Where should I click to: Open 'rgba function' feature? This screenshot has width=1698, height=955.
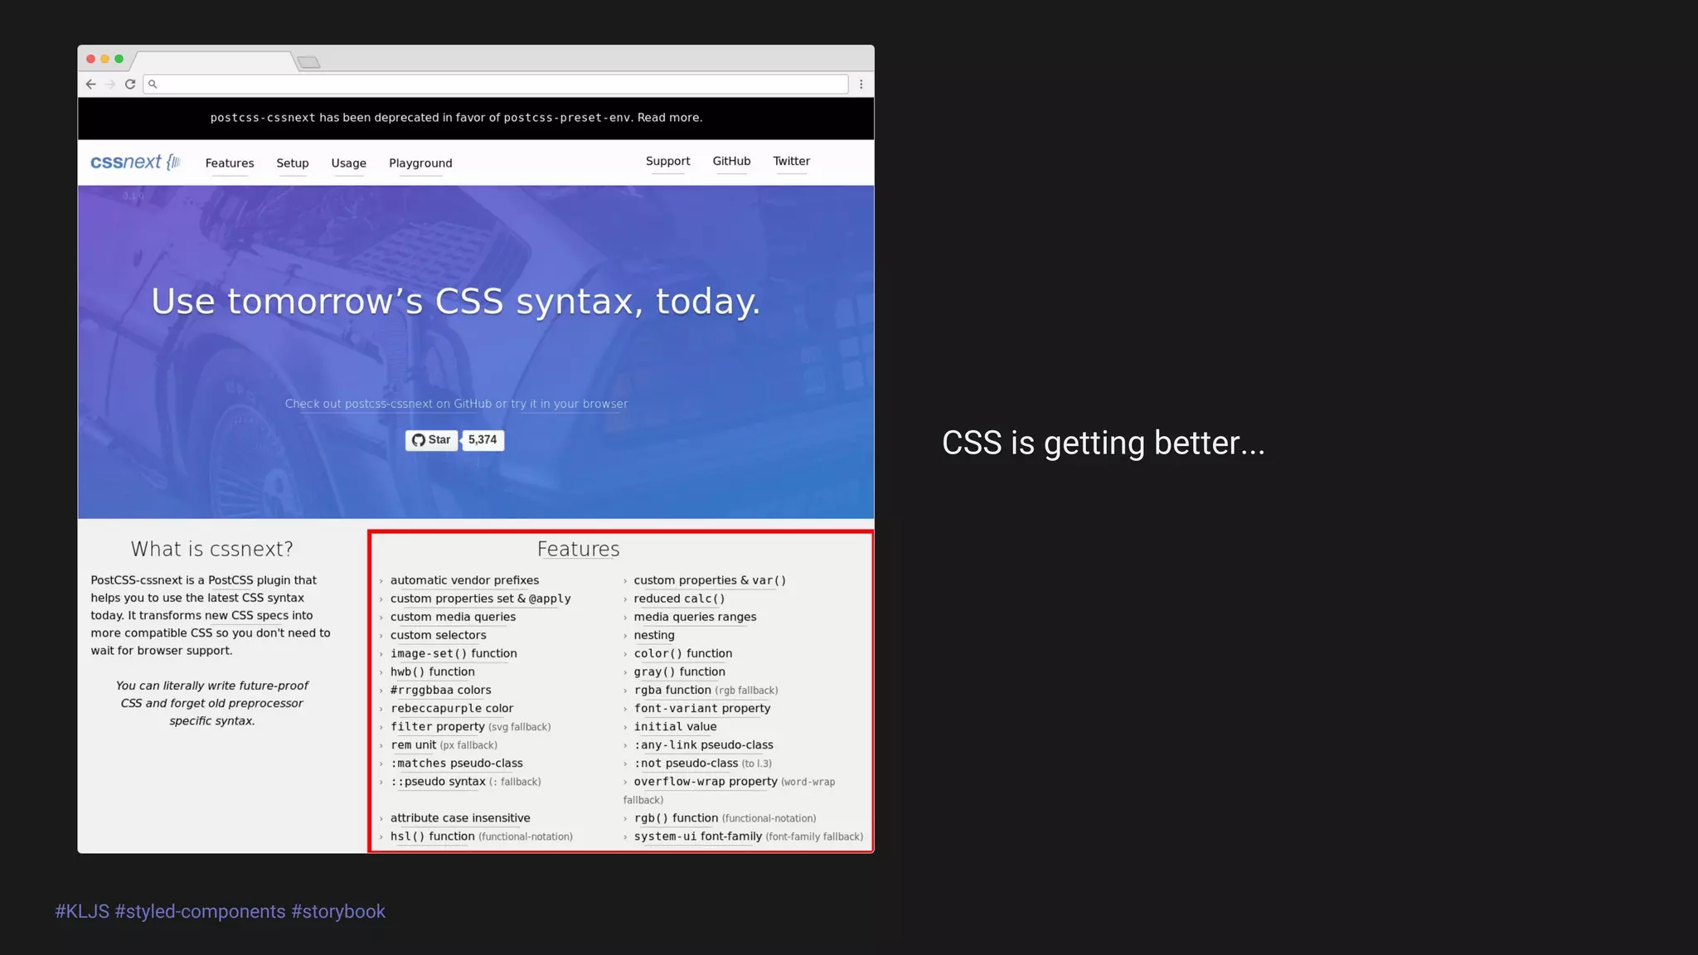[x=672, y=690]
